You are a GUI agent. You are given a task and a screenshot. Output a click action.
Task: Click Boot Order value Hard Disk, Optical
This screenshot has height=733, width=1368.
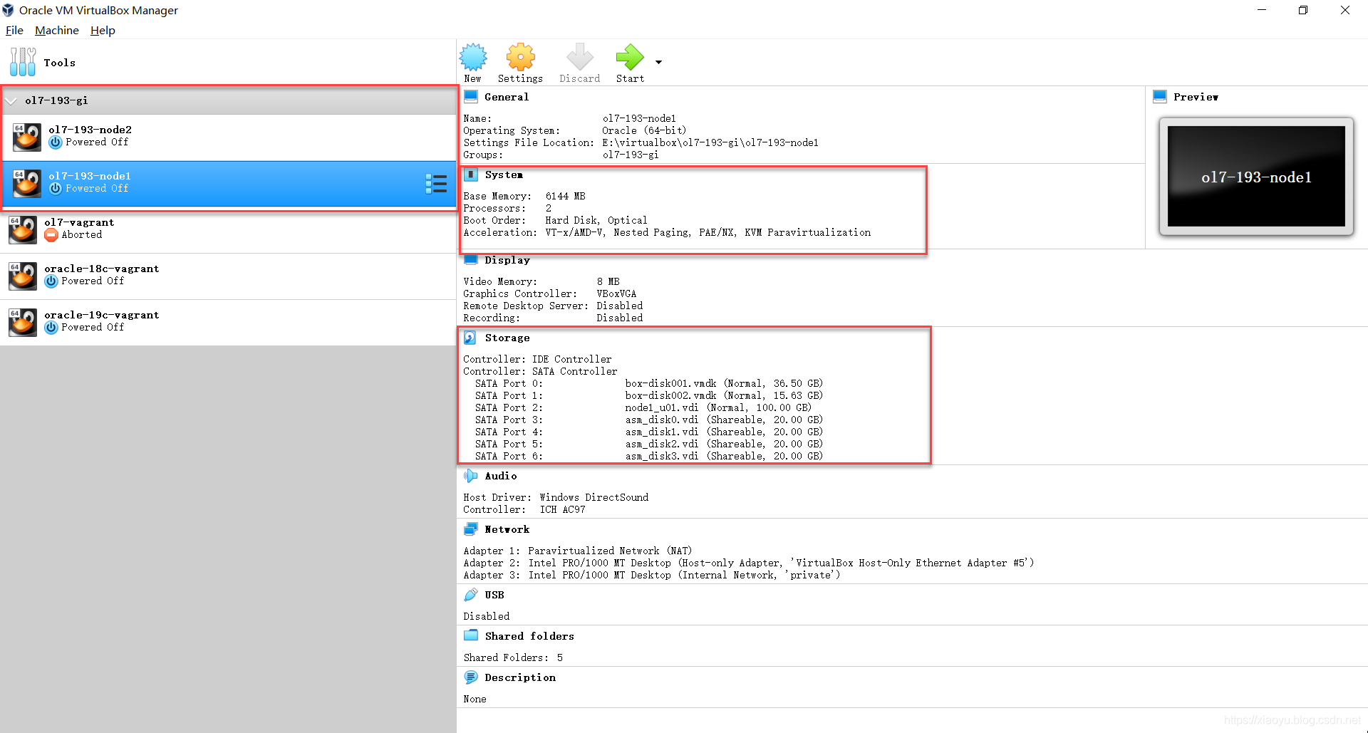click(x=596, y=220)
